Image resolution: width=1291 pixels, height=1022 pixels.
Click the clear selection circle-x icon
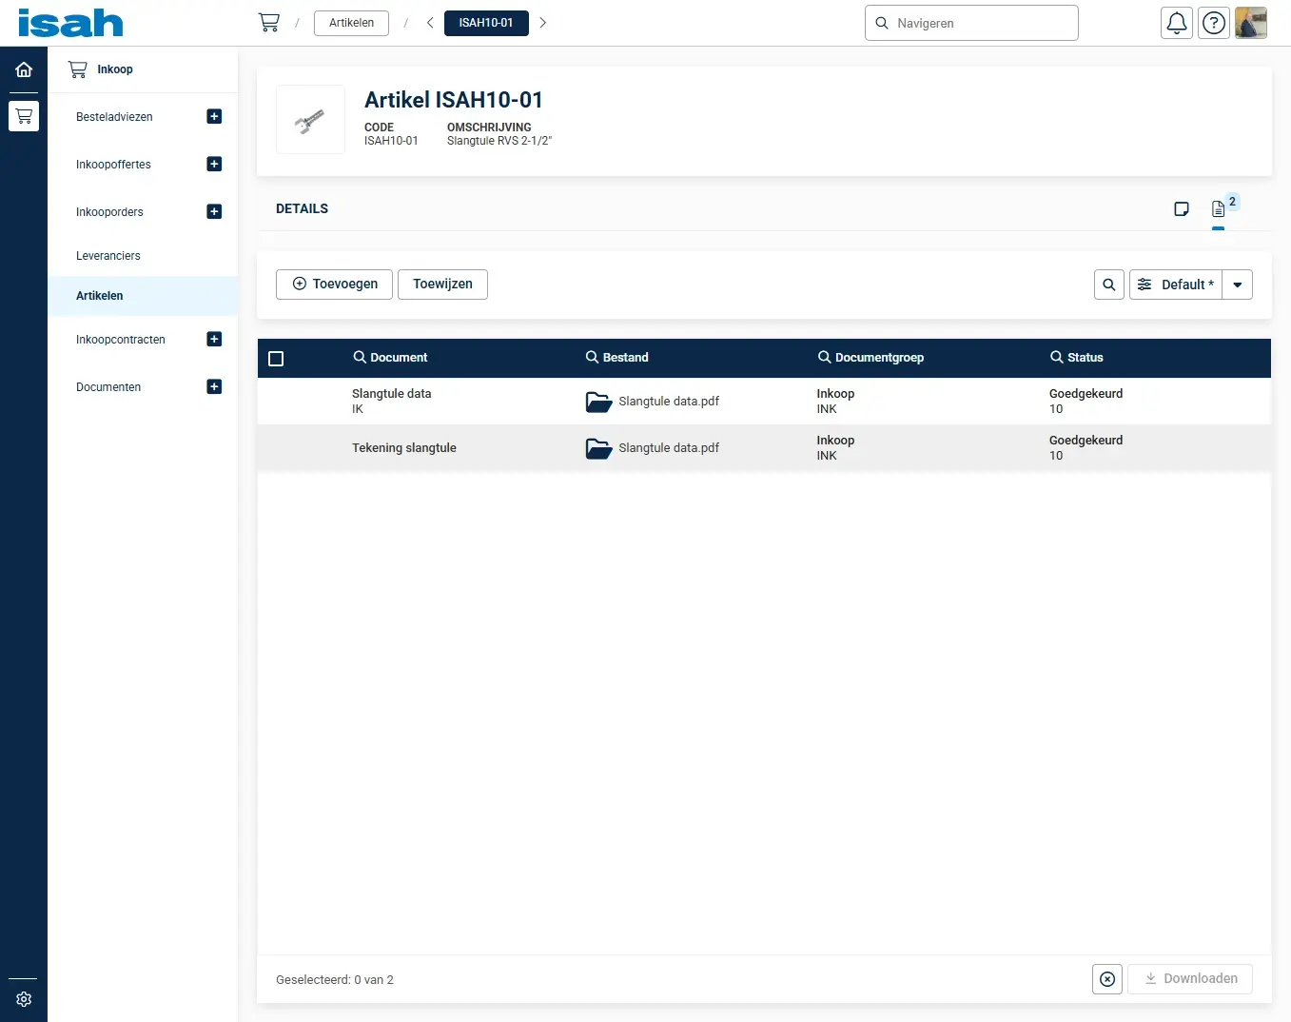click(1107, 979)
